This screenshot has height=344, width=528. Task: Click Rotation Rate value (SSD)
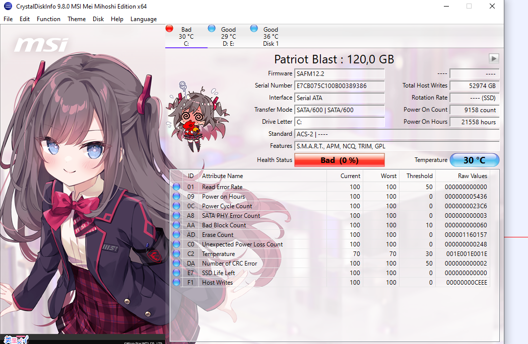coord(475,98)
